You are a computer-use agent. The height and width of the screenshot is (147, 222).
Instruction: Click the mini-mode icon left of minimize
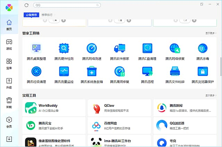[202, 4]
